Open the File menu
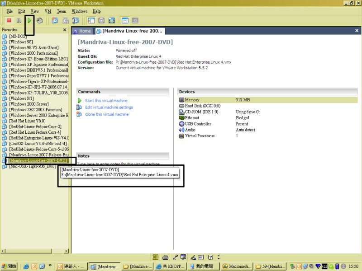Viewport: 362px width, 271px height. tap(10, 11)
